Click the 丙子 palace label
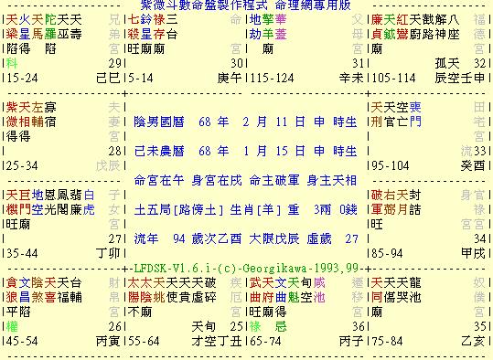Viewport: 493px width, 360px height. click(x=351, y=341)
